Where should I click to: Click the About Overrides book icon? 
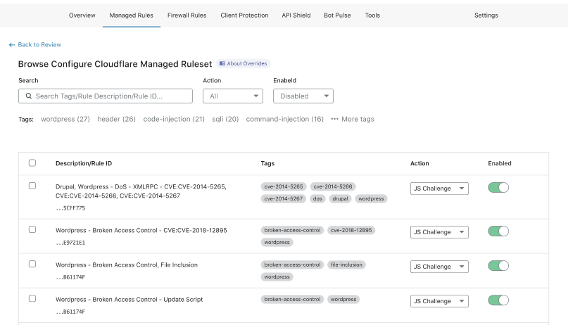coord(222,63)
